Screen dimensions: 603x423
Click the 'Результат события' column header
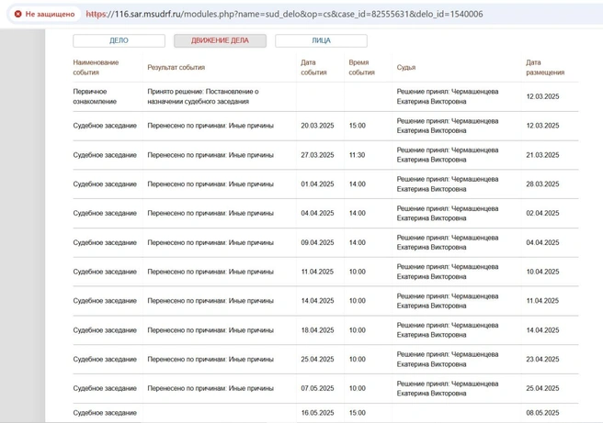pos(176,67)
